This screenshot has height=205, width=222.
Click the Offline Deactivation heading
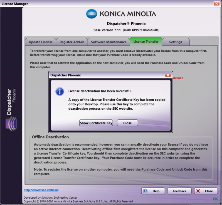click(x=50, y=137)
